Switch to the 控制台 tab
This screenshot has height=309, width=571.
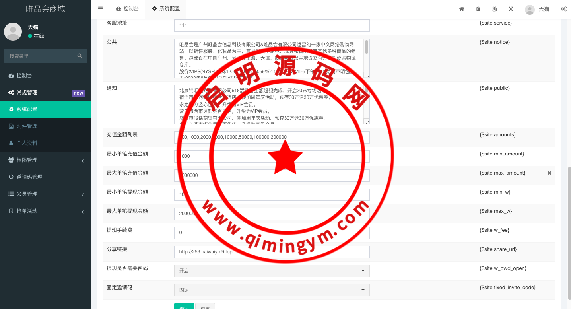coord(127,9)
